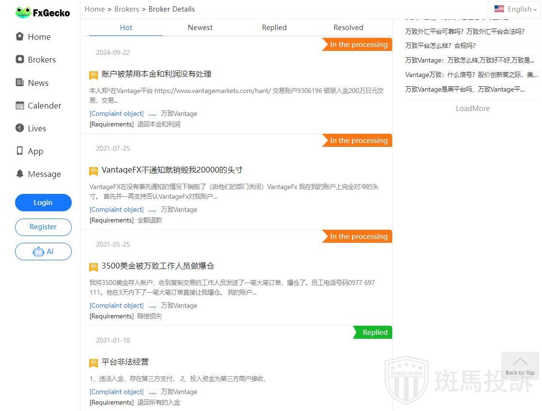Select the Replied tab
The height and width of the screenshot is (411, 542).
pos(274,28)
